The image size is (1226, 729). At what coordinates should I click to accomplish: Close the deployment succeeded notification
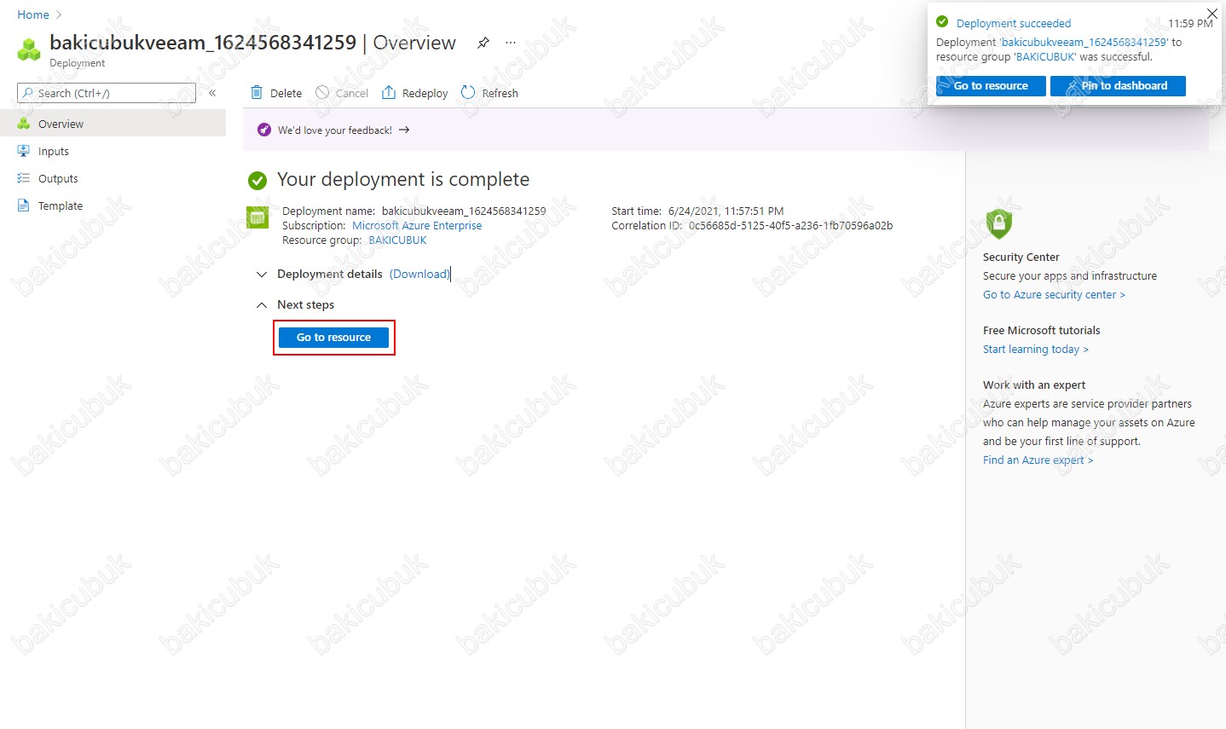(1212, 13)
